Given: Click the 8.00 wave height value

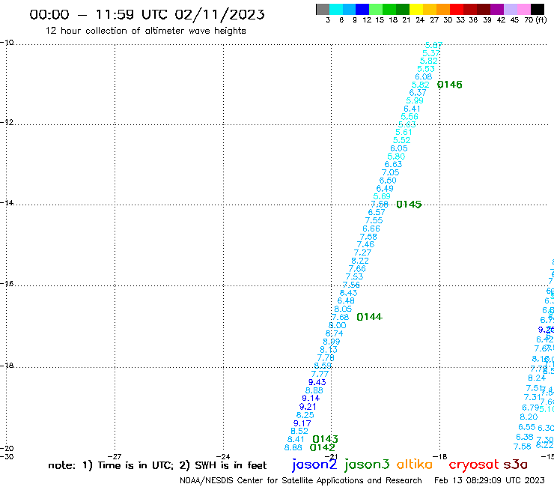Looking at the screenshot, I should pos(338,325).
